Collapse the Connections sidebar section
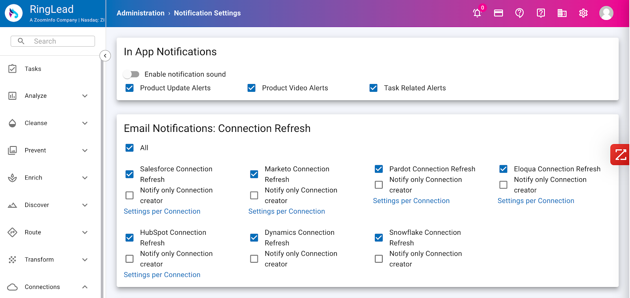 pyautogui.click(x=85, y=287)
